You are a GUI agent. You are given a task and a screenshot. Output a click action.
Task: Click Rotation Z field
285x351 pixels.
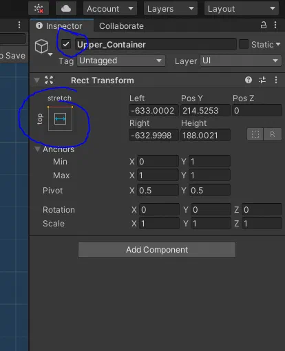262,210
